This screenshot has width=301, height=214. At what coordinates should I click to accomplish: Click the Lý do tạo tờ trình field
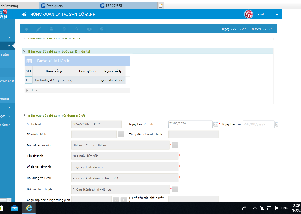(x=125, y=167)
